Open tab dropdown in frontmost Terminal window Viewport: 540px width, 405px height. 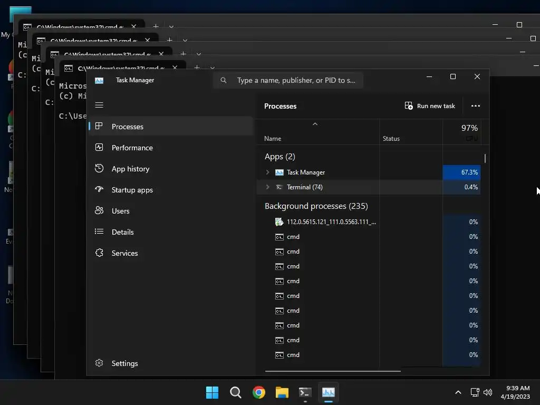[x=213, y=68]
